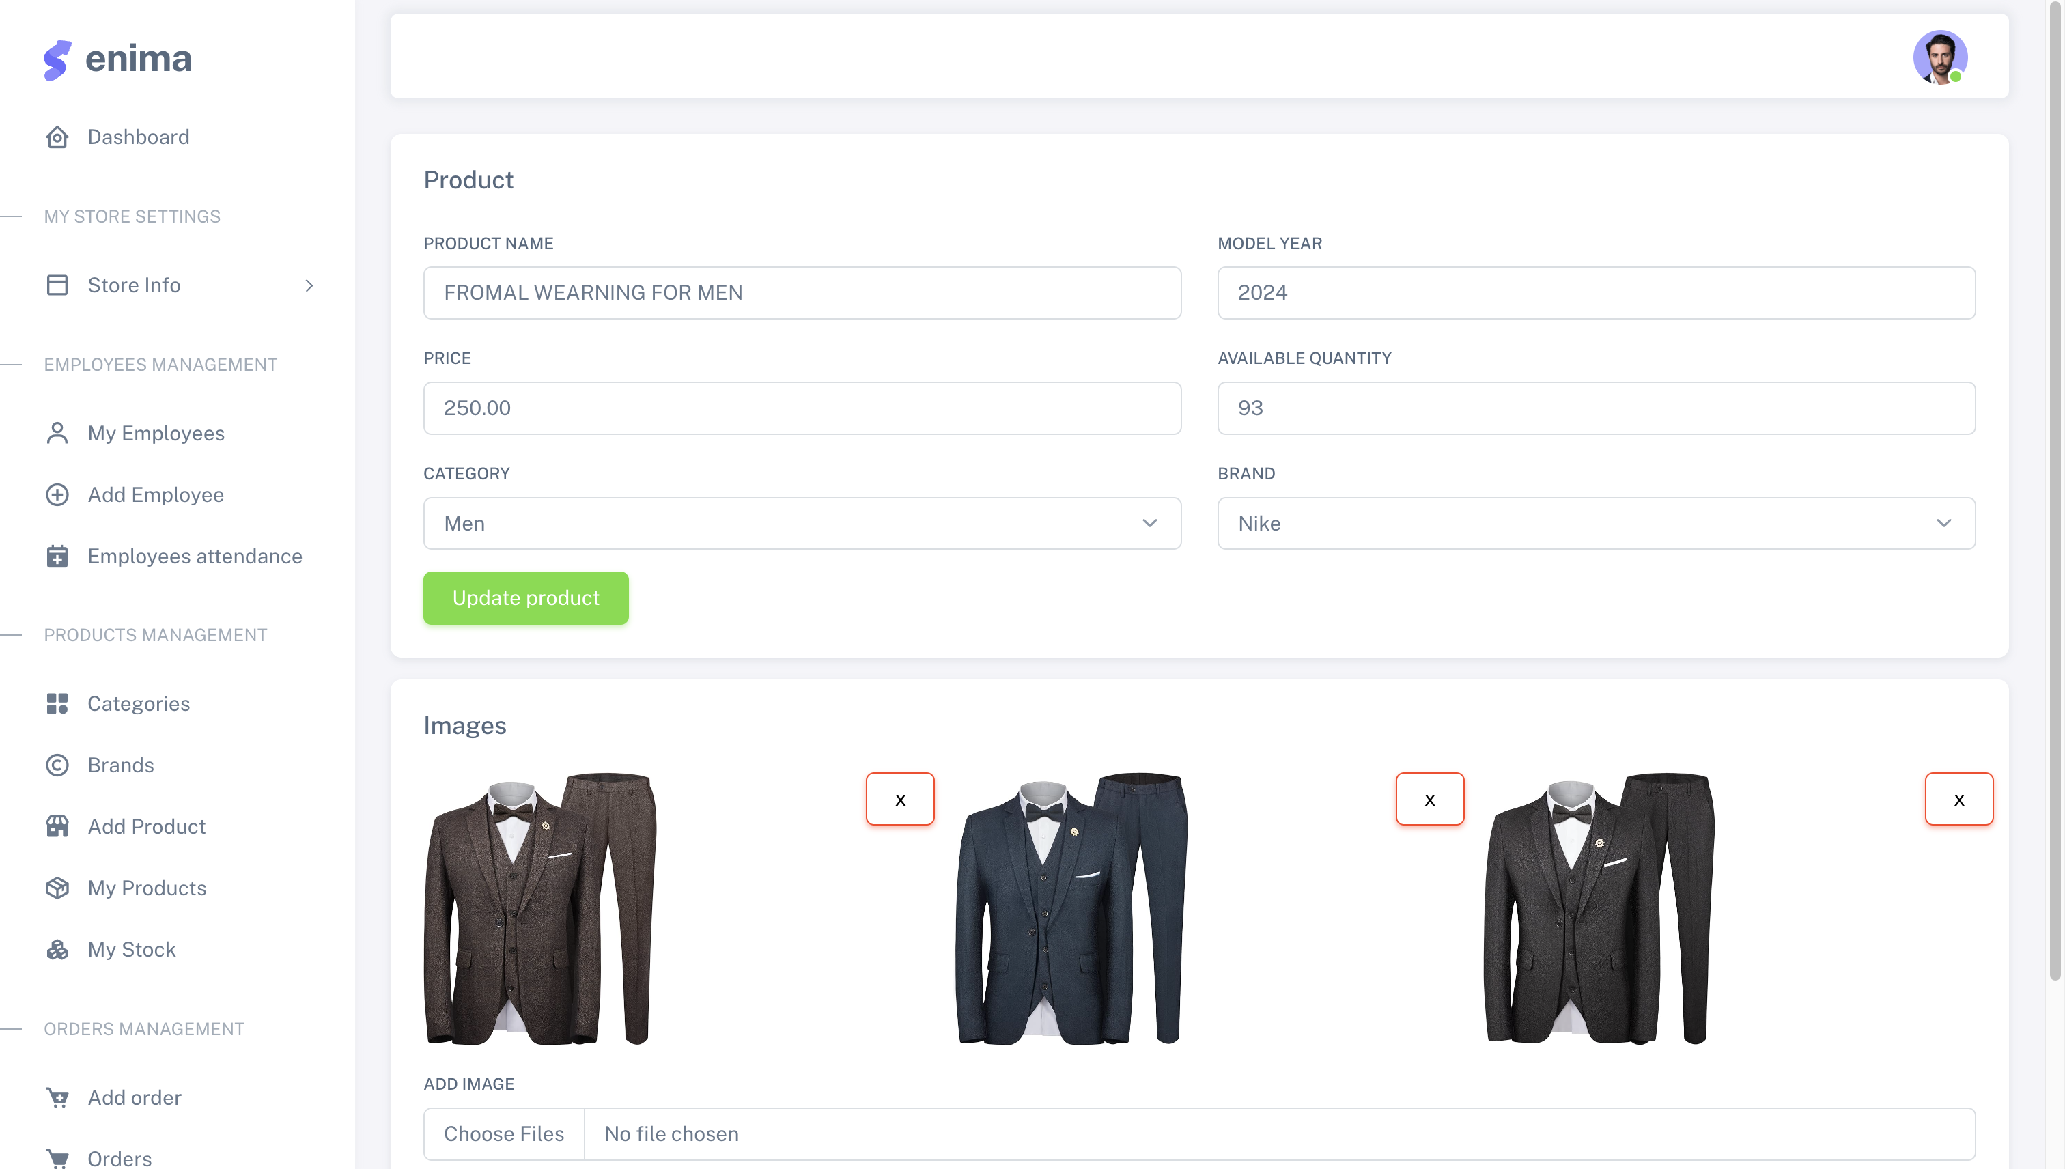Click the My Employees icon

(x=57, y=432)
